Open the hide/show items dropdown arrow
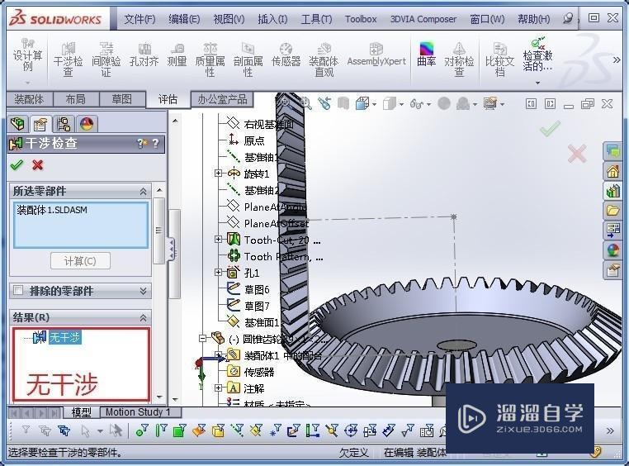This screenshot has width=629, height=466. coord(429,104)
